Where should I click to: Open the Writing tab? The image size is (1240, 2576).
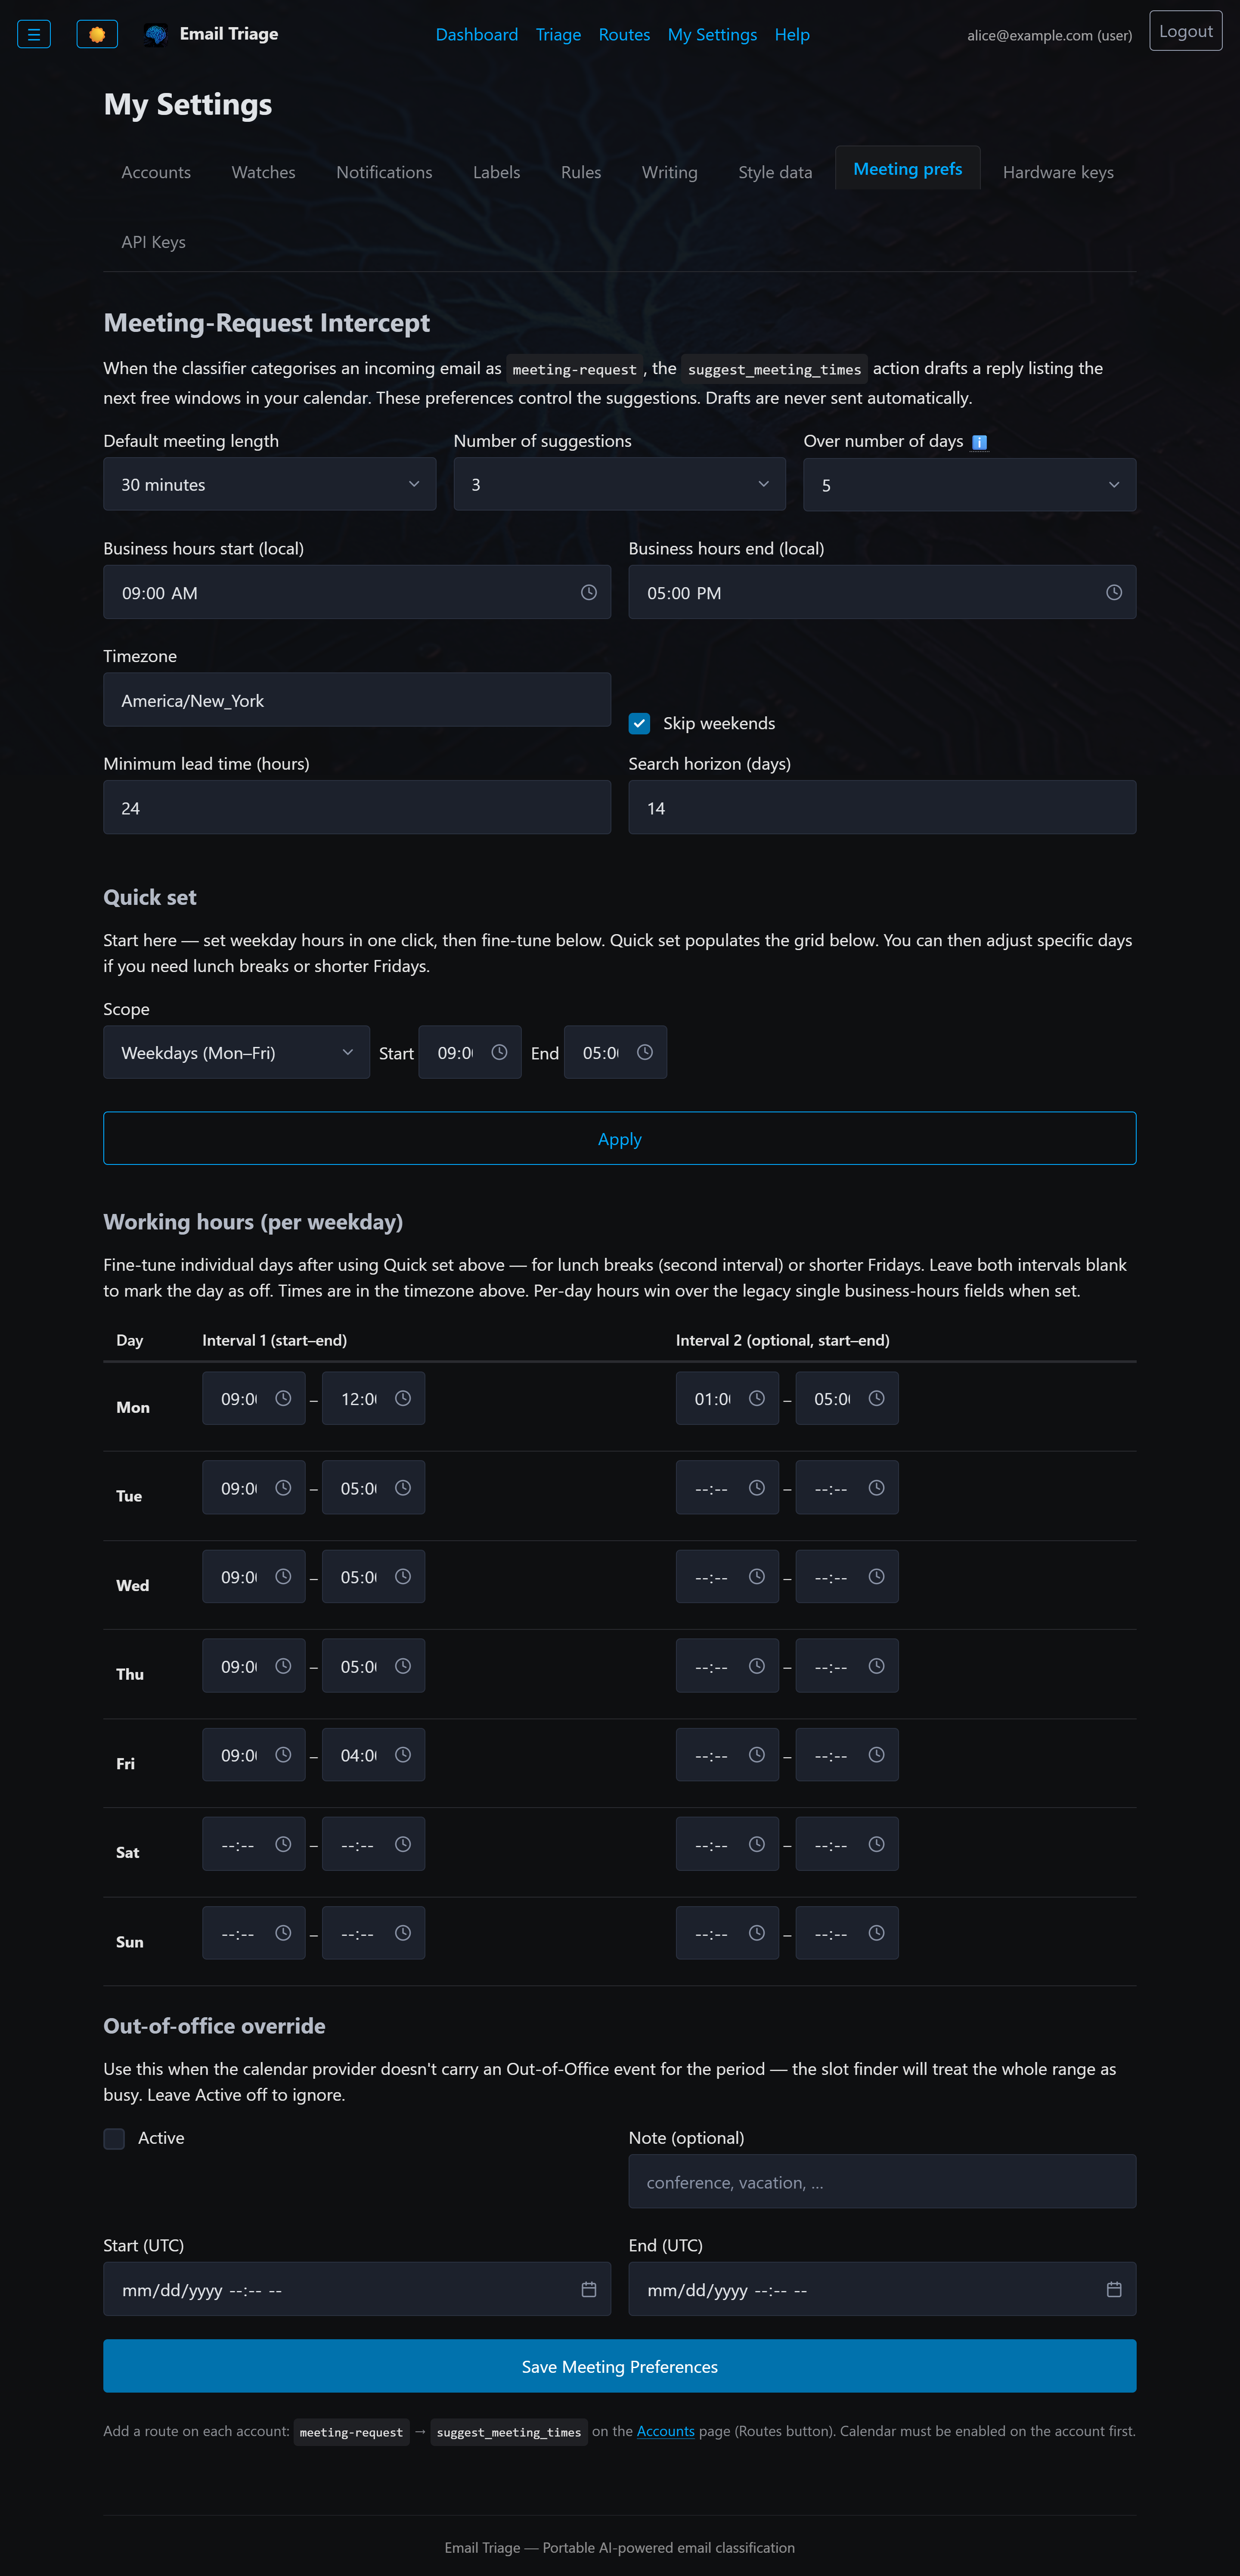pyautogui.click(x=670, y=172)
